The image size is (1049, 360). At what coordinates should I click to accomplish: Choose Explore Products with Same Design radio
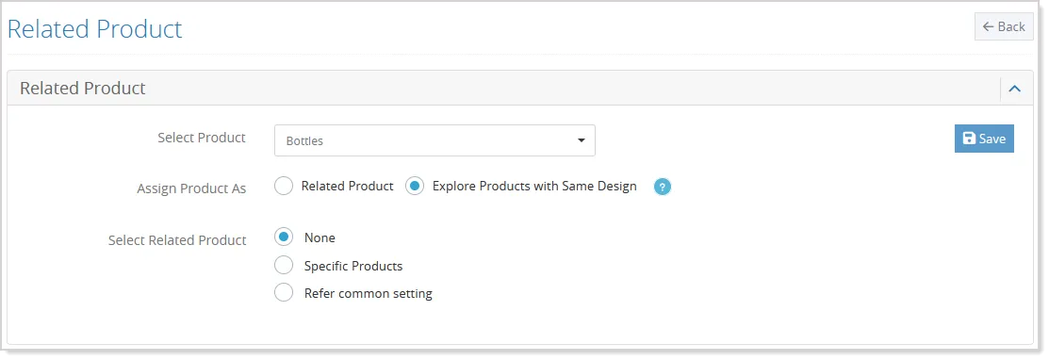[415, 186]
